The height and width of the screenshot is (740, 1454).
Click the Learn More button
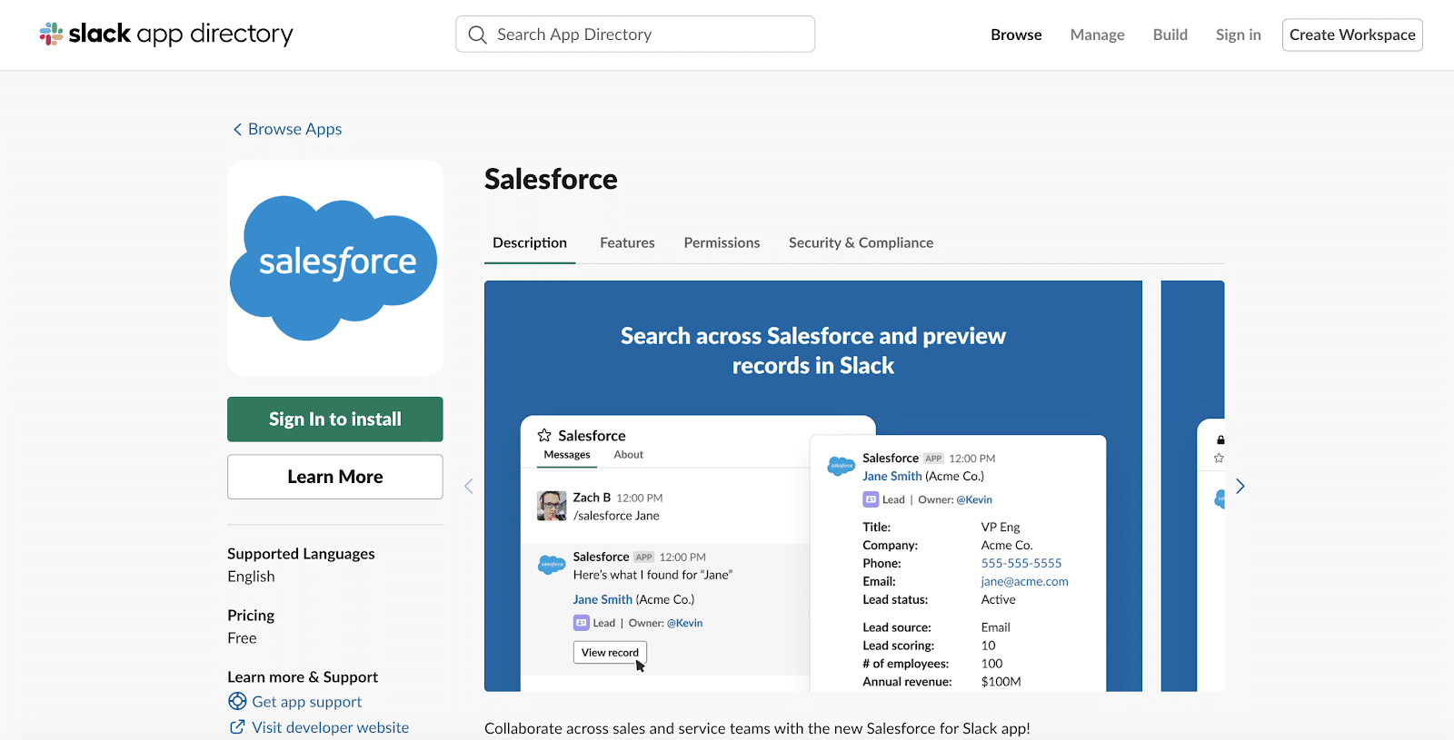tap(335, 477)
